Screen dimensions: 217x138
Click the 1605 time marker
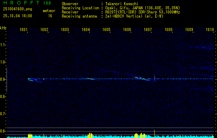(x=106, y=30)
